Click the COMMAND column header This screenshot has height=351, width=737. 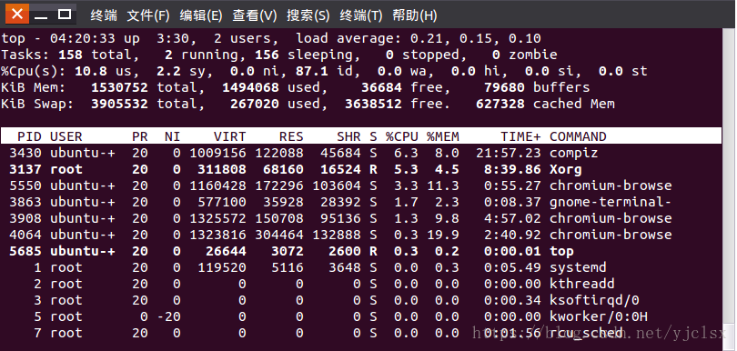578,136
